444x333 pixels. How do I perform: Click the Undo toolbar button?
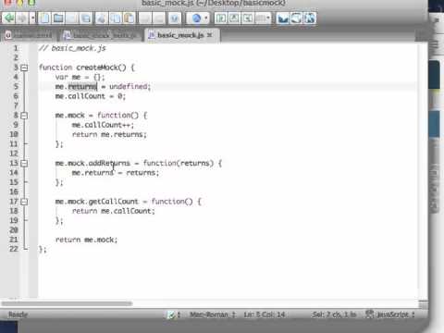[x=145, y=18]
